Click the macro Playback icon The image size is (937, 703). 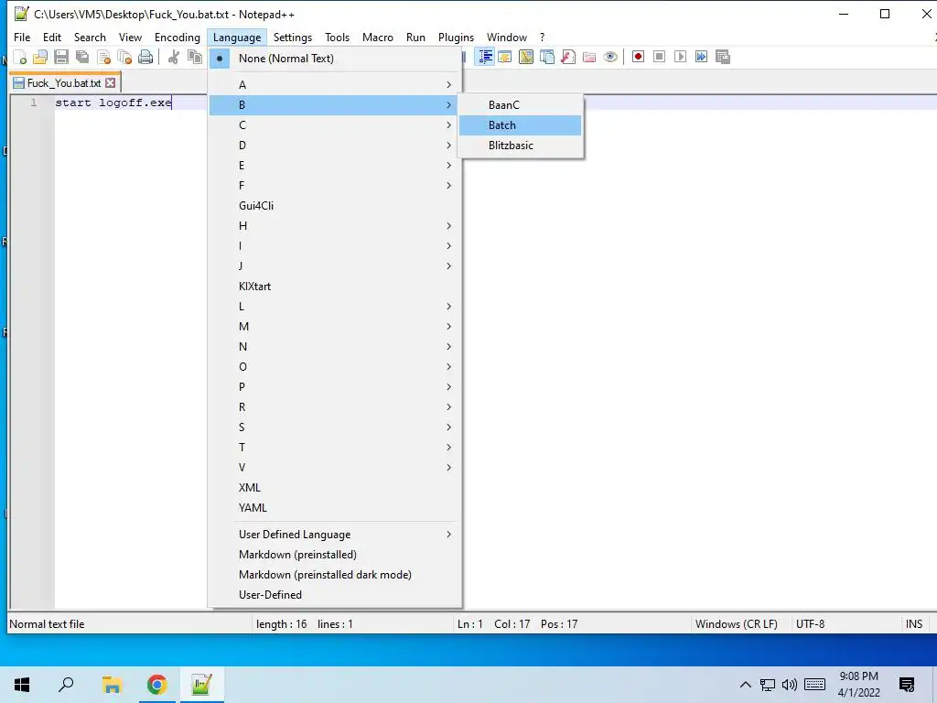(680, 57)
